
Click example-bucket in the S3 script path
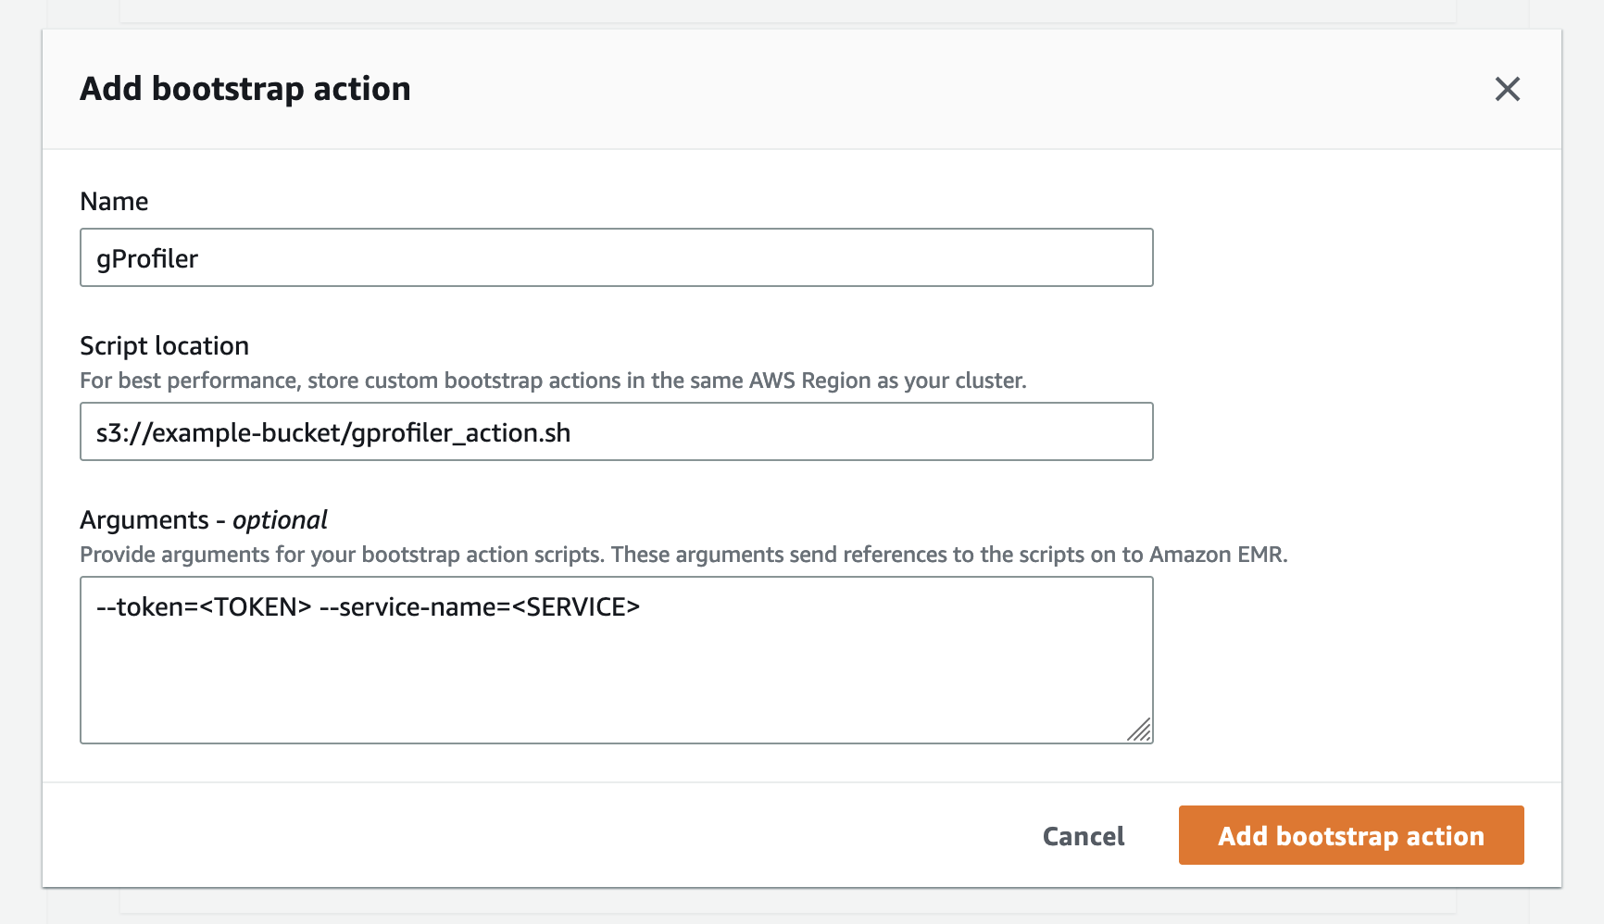click(x=246, y=433)
